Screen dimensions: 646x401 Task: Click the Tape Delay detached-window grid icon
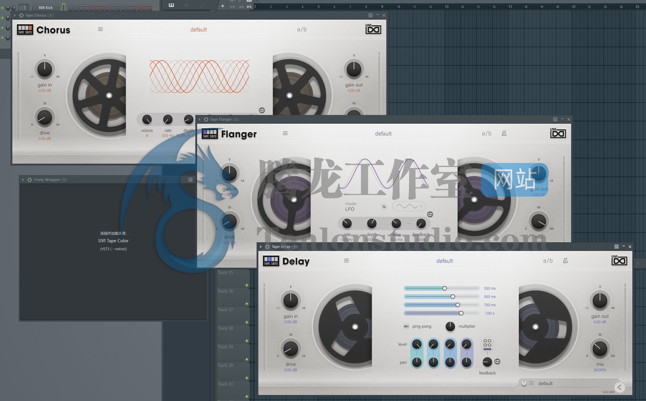617,247
